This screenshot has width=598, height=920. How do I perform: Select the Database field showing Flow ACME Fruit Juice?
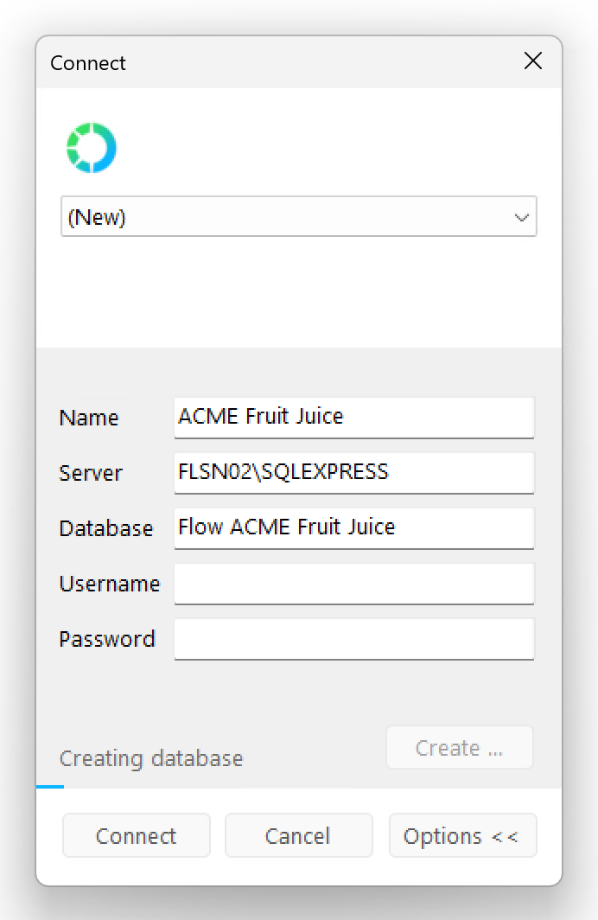pyautogui.click(x=354, y=528)
